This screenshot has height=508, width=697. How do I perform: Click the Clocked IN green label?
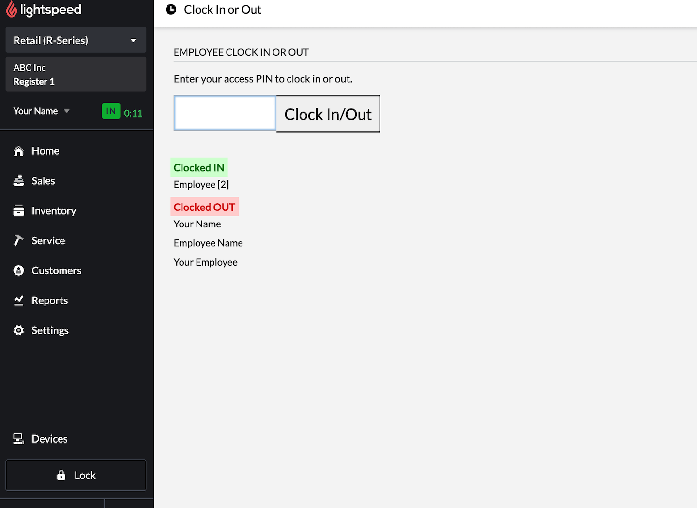click(x=199, y=167)
